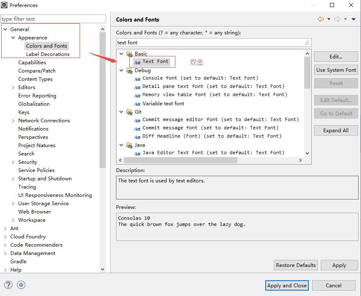Select the Variable text font entry
361x296 pixels.
point(163,104)
